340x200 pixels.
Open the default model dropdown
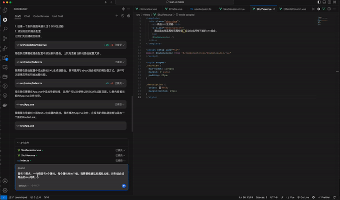[x=23, y=186]
